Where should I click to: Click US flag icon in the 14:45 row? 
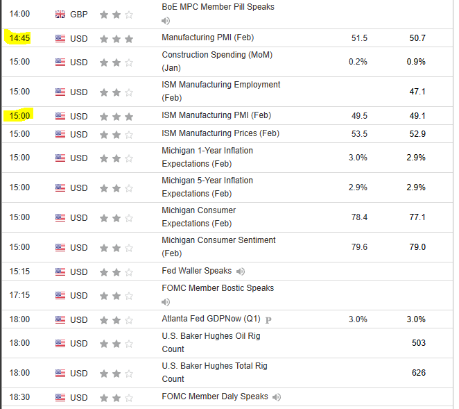point(60,37)
